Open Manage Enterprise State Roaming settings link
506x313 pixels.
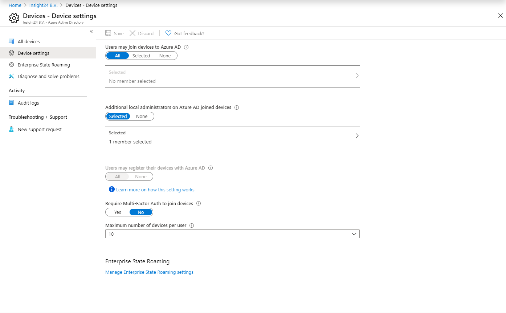(x=149, y=272)
